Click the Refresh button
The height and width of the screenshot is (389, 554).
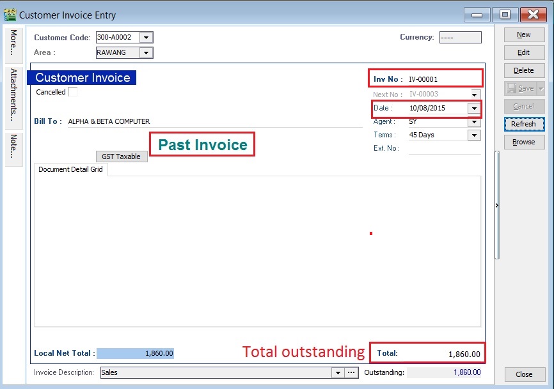(523, 124)
